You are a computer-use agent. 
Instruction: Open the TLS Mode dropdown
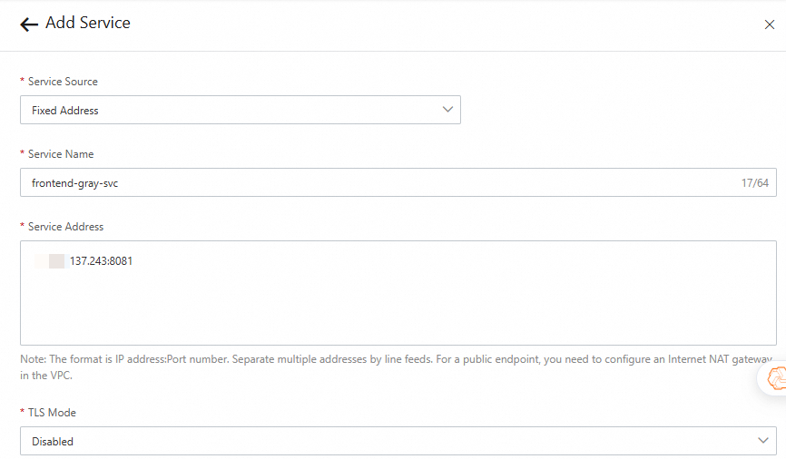coord(398,441)
